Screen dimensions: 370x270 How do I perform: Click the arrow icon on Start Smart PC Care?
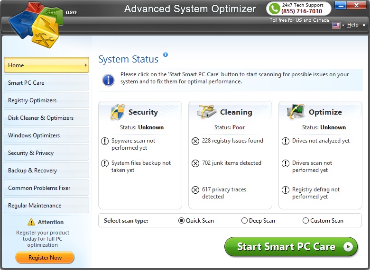(348, 247)
